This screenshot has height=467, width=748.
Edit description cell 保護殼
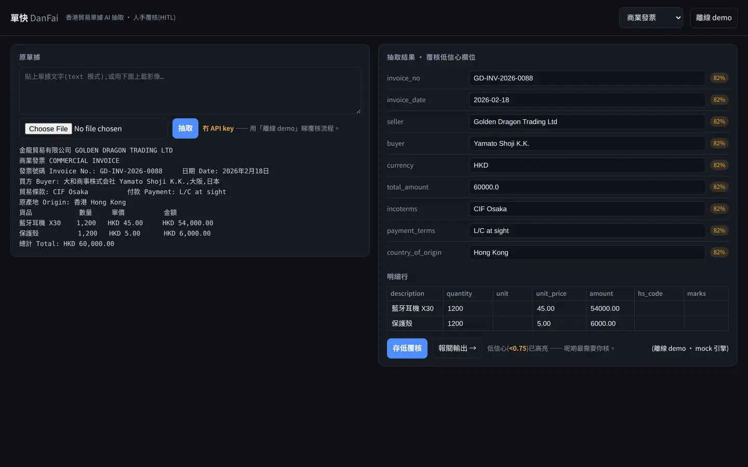(x=415, y=323)
